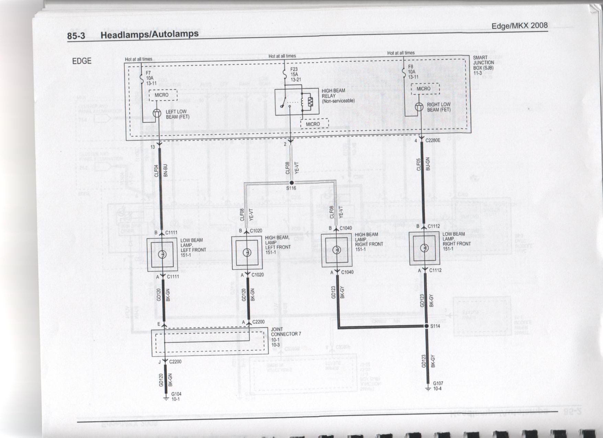The height and width of the screenshot is (438, 603).
Task: Click Hot at all times above fuse F8
Action: point(401,53)
